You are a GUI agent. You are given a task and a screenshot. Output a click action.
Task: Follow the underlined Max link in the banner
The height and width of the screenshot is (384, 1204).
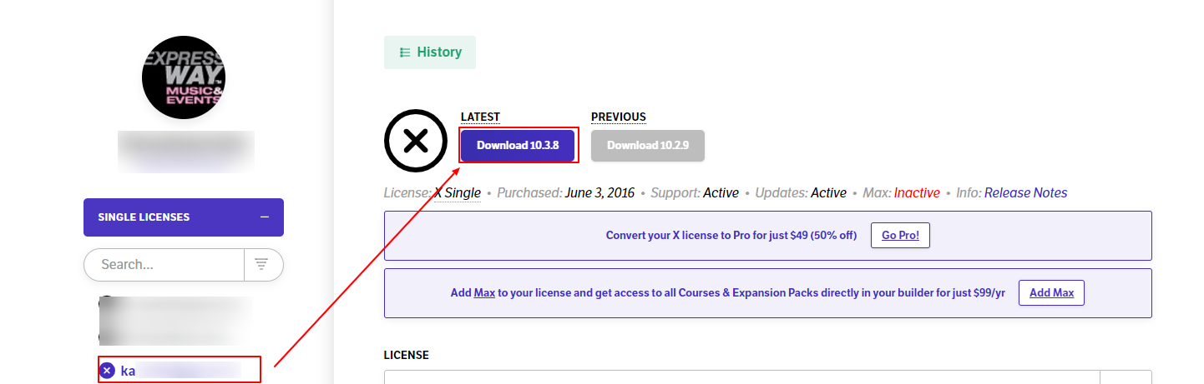[484, 293]
